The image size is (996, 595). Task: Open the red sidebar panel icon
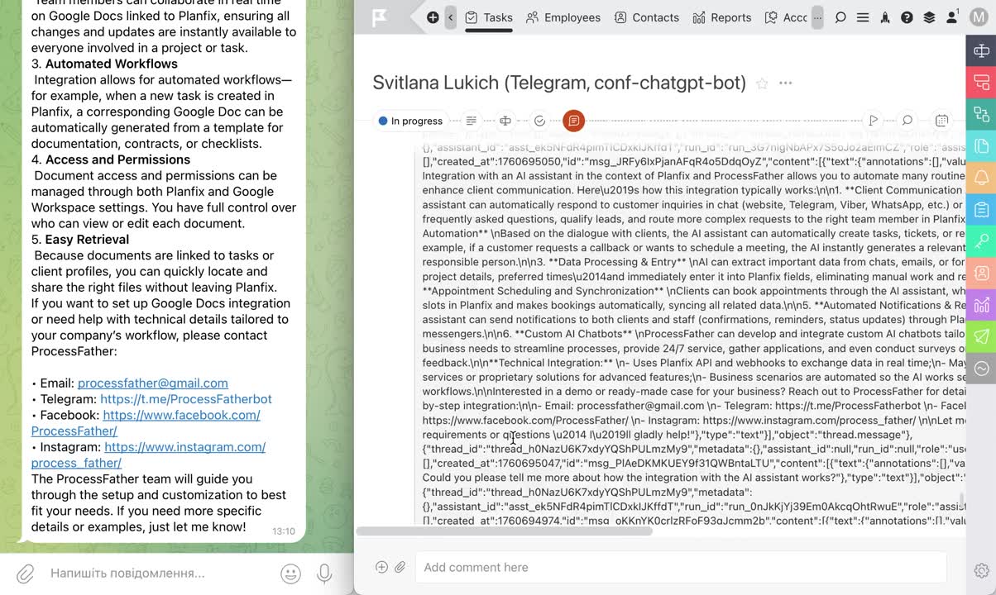[981, 83]
